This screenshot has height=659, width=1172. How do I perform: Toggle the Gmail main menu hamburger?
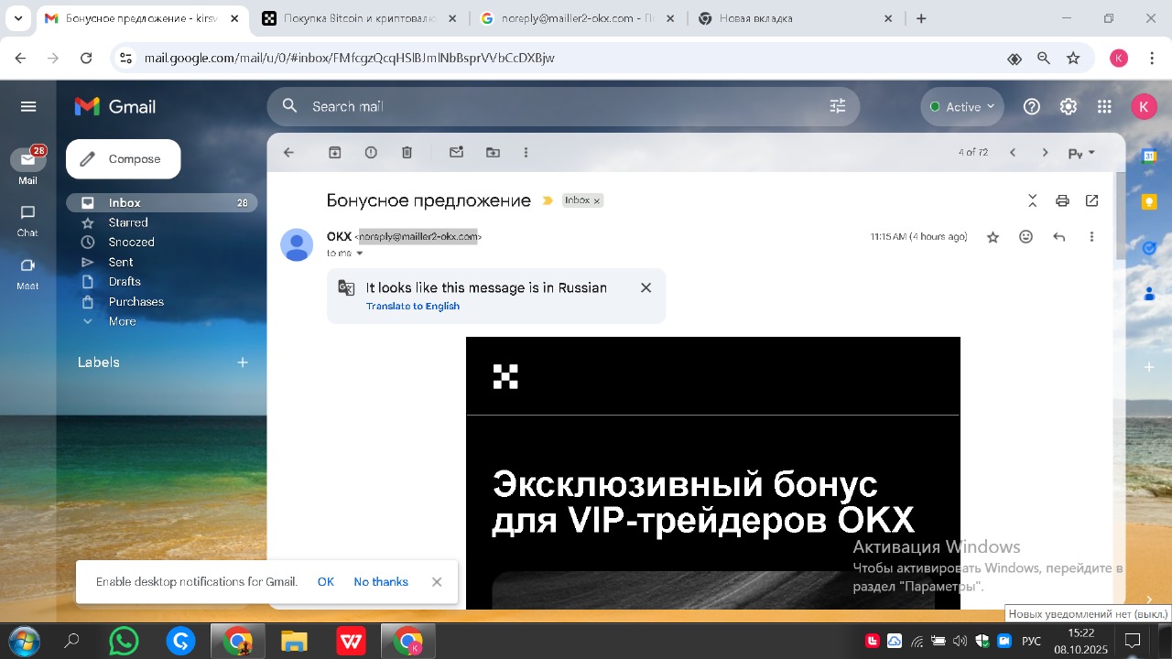click(x=28, y=107)
